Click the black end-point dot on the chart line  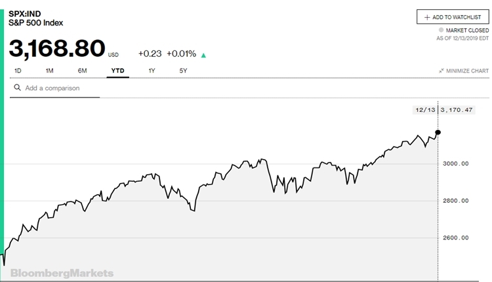[x=438, y=132]
